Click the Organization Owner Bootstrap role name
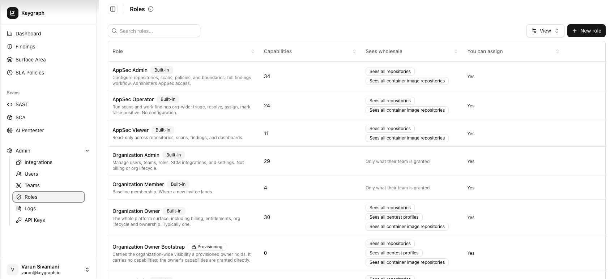The width and height of the screenshot is (610, 279). 149,247
